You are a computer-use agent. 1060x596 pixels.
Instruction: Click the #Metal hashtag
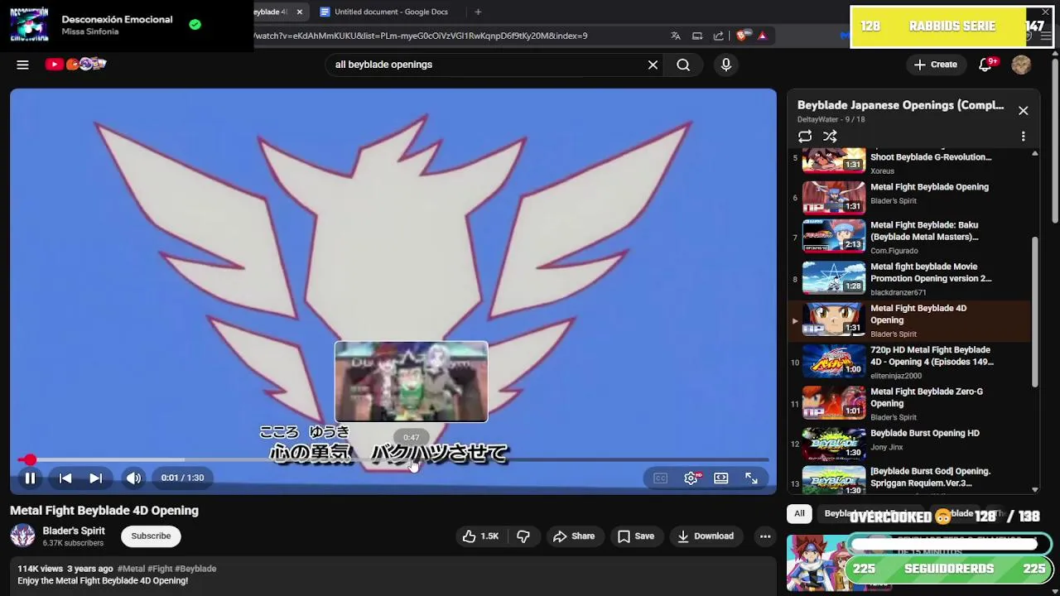(131, 569)
